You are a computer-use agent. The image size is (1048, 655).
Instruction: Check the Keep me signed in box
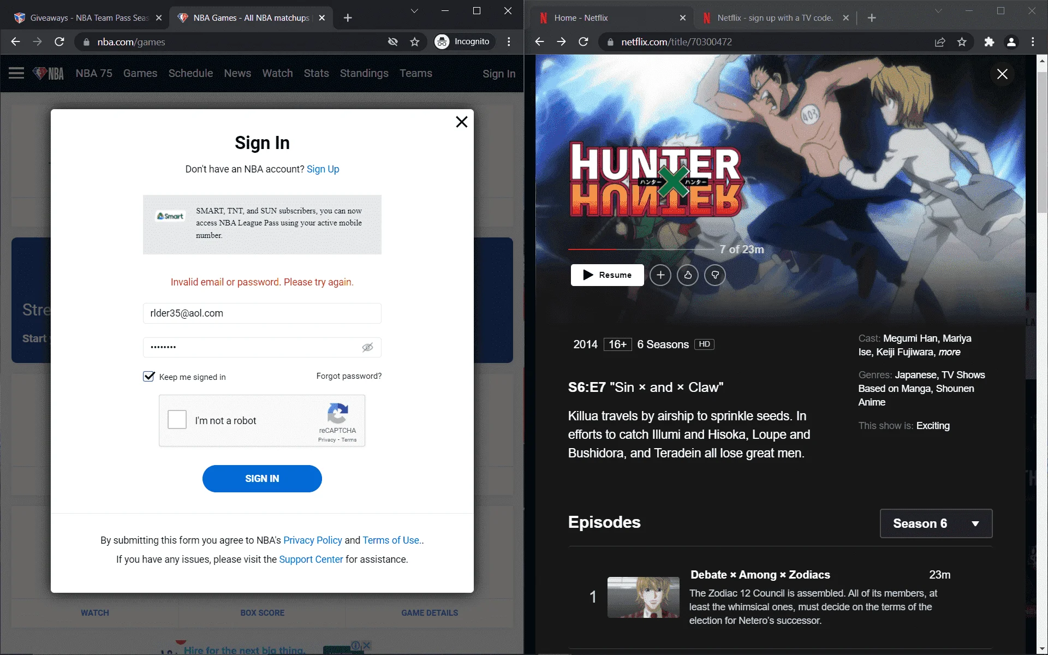click(148, 377)
